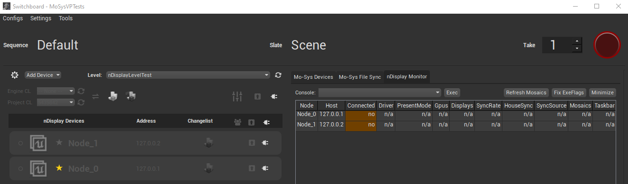
Task: Open the Tools menu
Action: click(66, 18)
